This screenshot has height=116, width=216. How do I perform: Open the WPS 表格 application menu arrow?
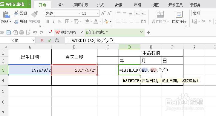coord(29,4)
